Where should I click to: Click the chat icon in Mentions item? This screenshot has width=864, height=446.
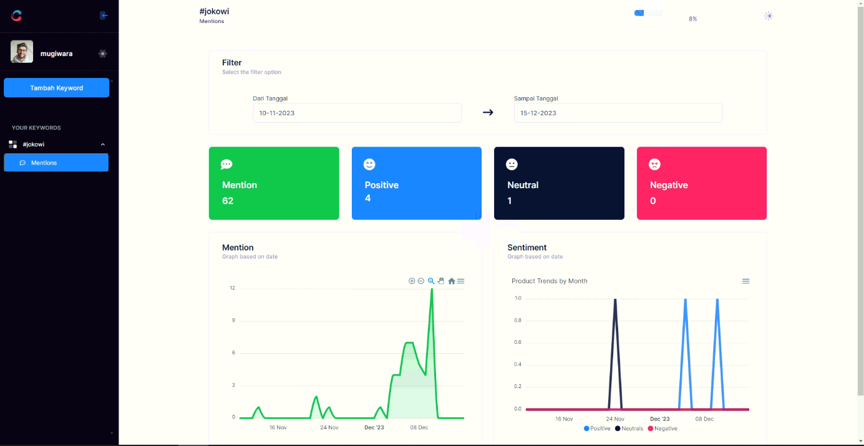[23, 163]
